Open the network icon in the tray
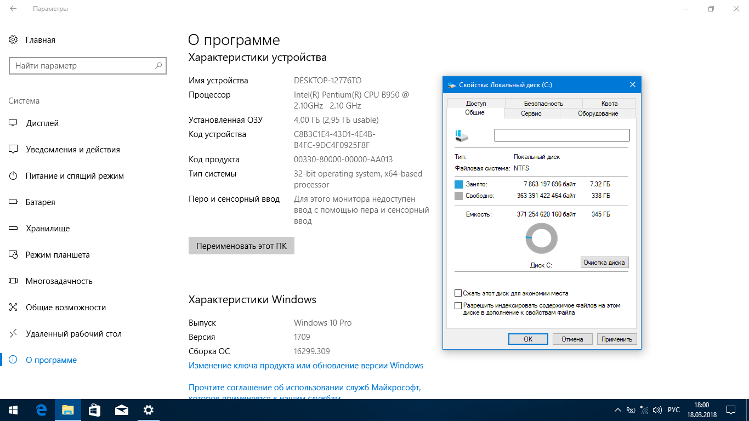The height and width of the screenshot is (421, 749). (x=644, y=410)
